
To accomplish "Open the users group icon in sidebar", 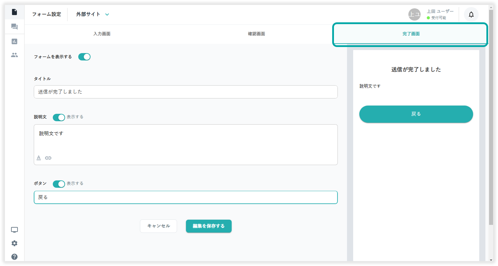I will click(x=14, y=55).
